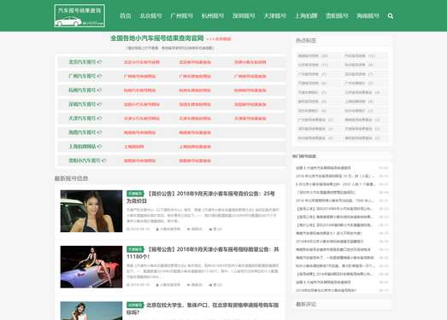Screen dimensions: 447x320
Task: Open 天津摇号结果查询 red link
Action: tap(250, 119)
